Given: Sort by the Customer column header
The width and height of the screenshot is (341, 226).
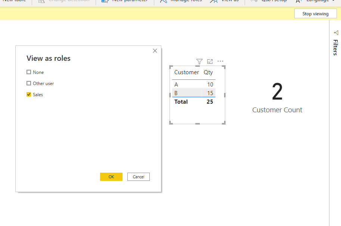Looking at the screenshot, I should 187,72.
